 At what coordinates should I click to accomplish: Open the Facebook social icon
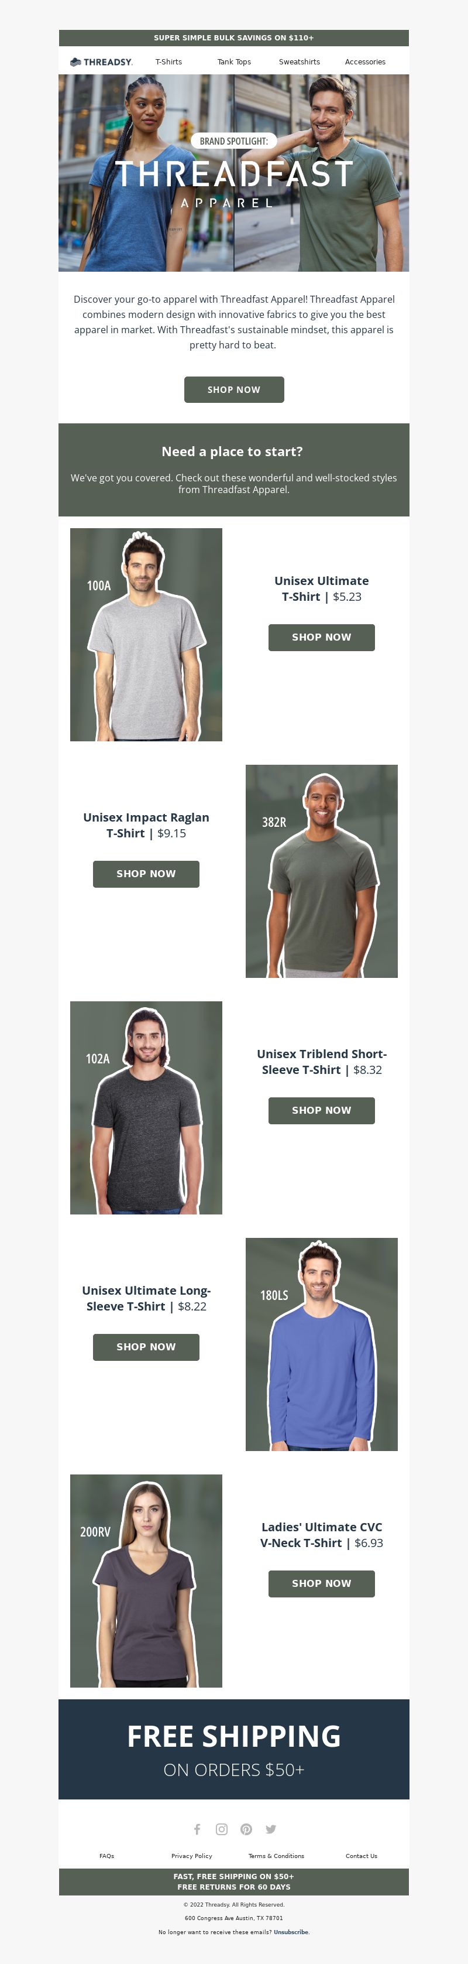(197, 1829)
